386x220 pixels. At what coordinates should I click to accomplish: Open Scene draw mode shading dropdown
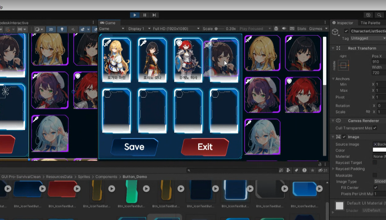tap(39, 29)
